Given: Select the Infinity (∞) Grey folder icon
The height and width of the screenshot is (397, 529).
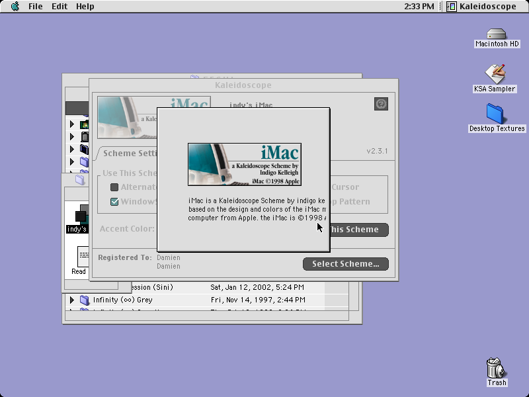Looking at the screenshot, I should click(x=85, y=300).
